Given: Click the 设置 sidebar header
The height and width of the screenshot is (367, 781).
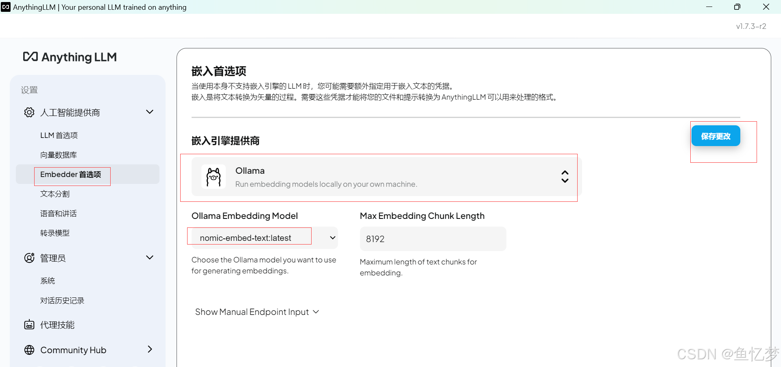Looking at the screenshot, I should click(x=29, y=90).
